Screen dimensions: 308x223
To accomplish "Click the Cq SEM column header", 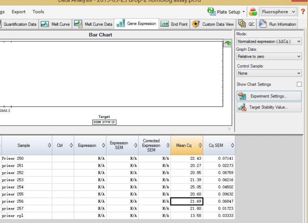I will (219, 145).
